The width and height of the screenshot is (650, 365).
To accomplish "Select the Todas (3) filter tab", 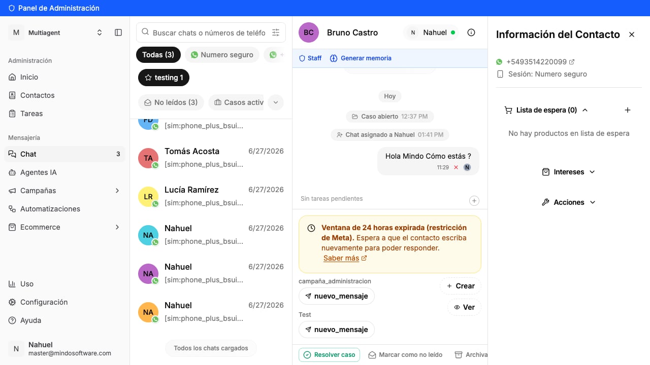I will click(158, 55).
